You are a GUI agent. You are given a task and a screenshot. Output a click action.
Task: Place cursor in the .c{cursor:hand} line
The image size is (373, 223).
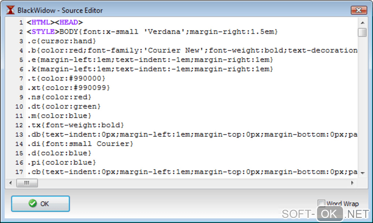61,41
